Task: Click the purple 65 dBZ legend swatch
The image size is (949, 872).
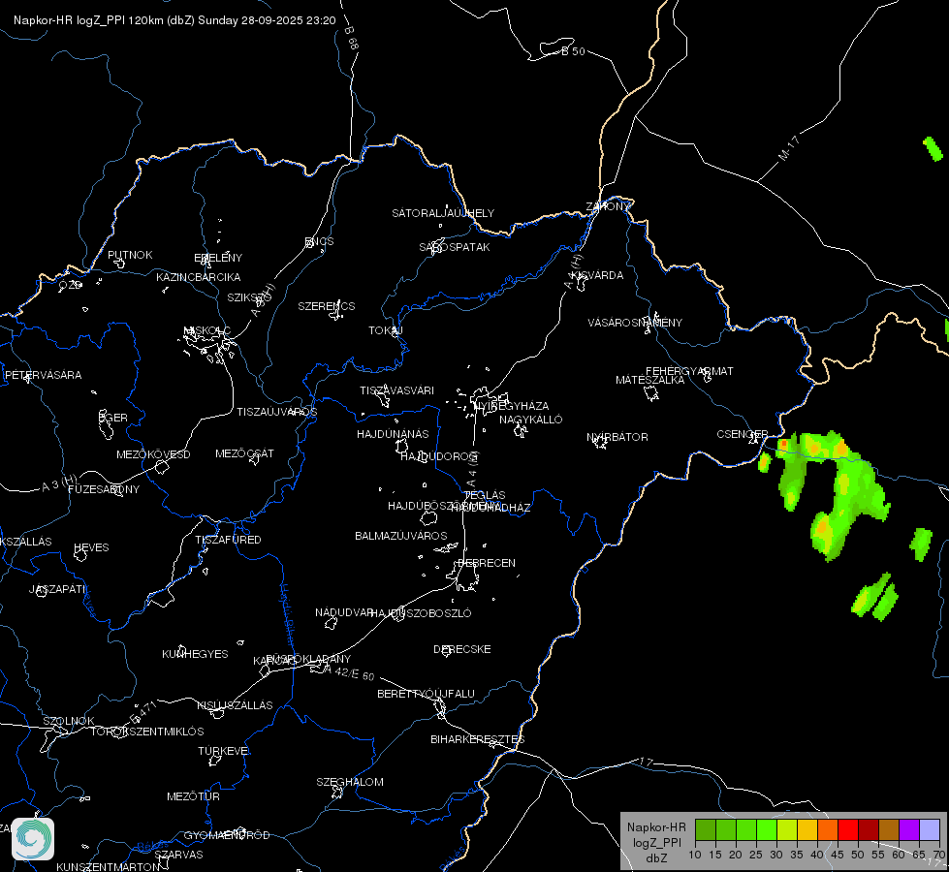Action: point(908,830)
